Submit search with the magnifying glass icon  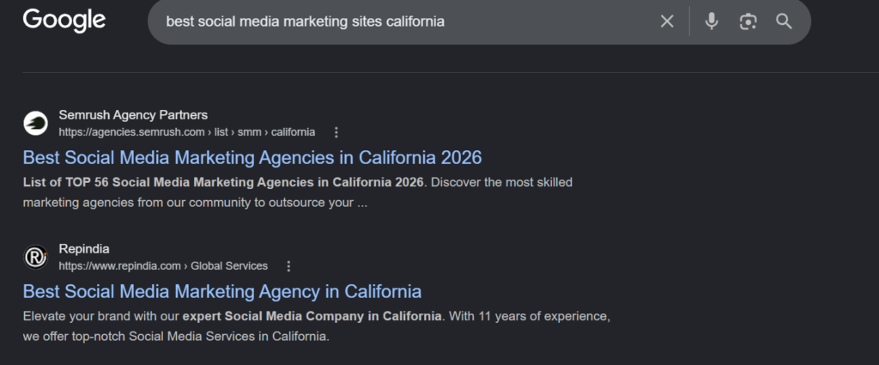tap(784, 21)
